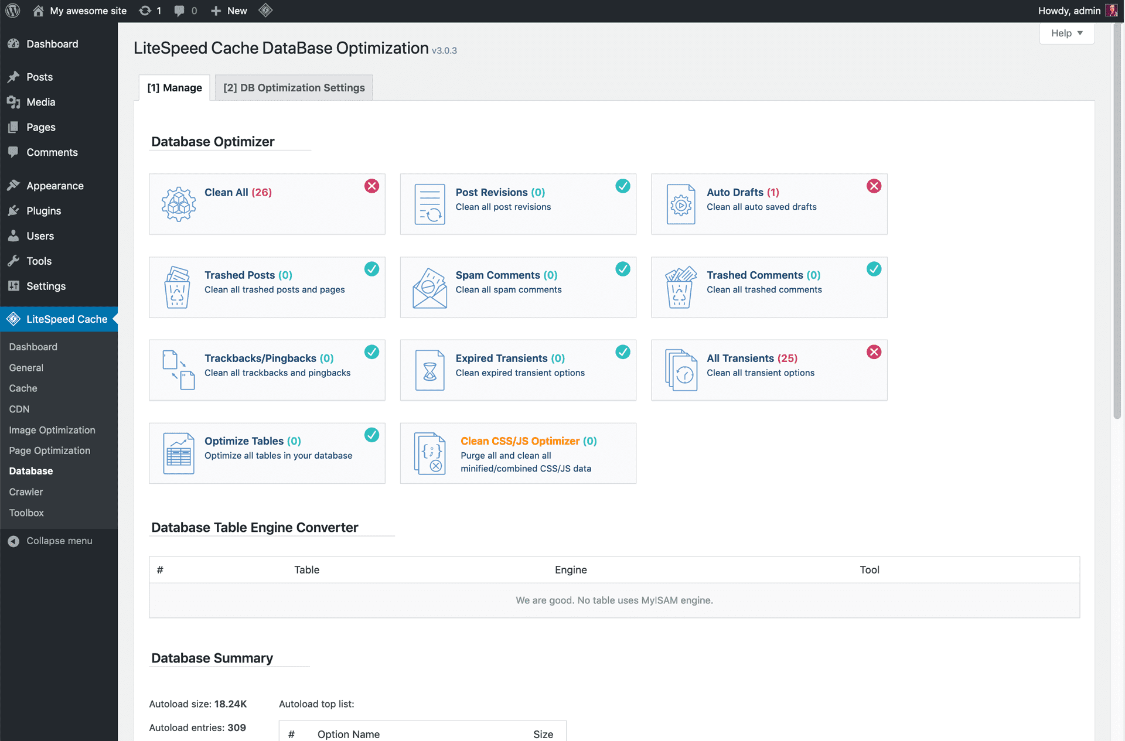Image resolution: width=1125 pixels, height=741 pixels.
Task: Switch to DB Optimization Settings tab
Action: coord(293,87)
